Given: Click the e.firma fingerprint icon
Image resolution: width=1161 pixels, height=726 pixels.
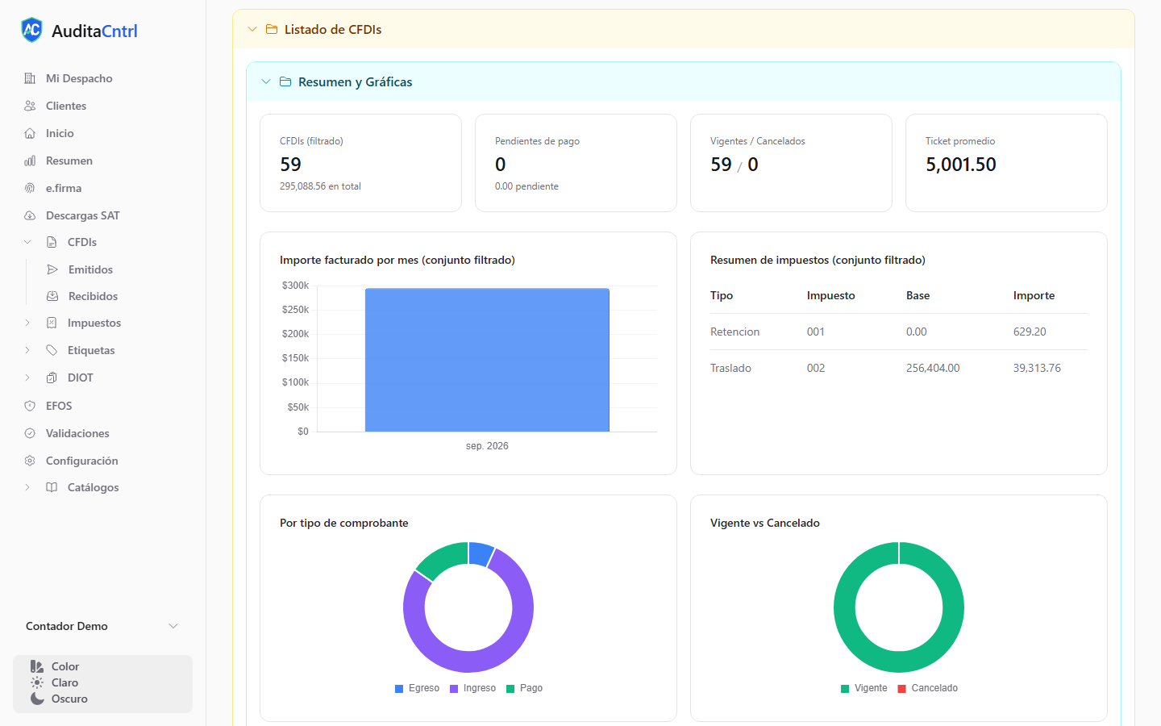Looking at the screenshot, I should coord(30,188).
